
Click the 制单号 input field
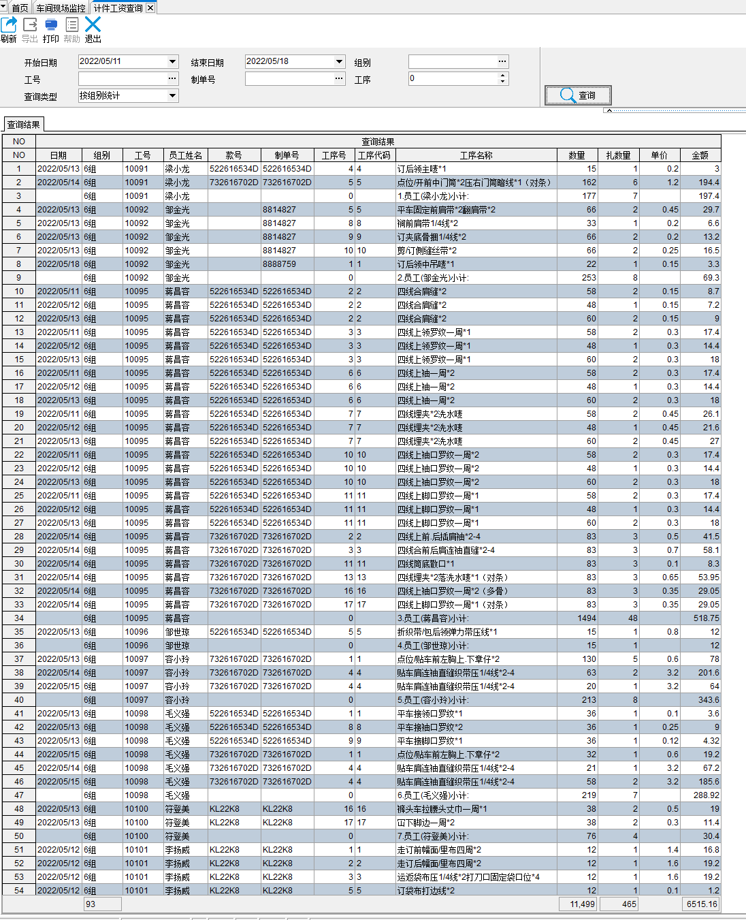tap(289, 79)
